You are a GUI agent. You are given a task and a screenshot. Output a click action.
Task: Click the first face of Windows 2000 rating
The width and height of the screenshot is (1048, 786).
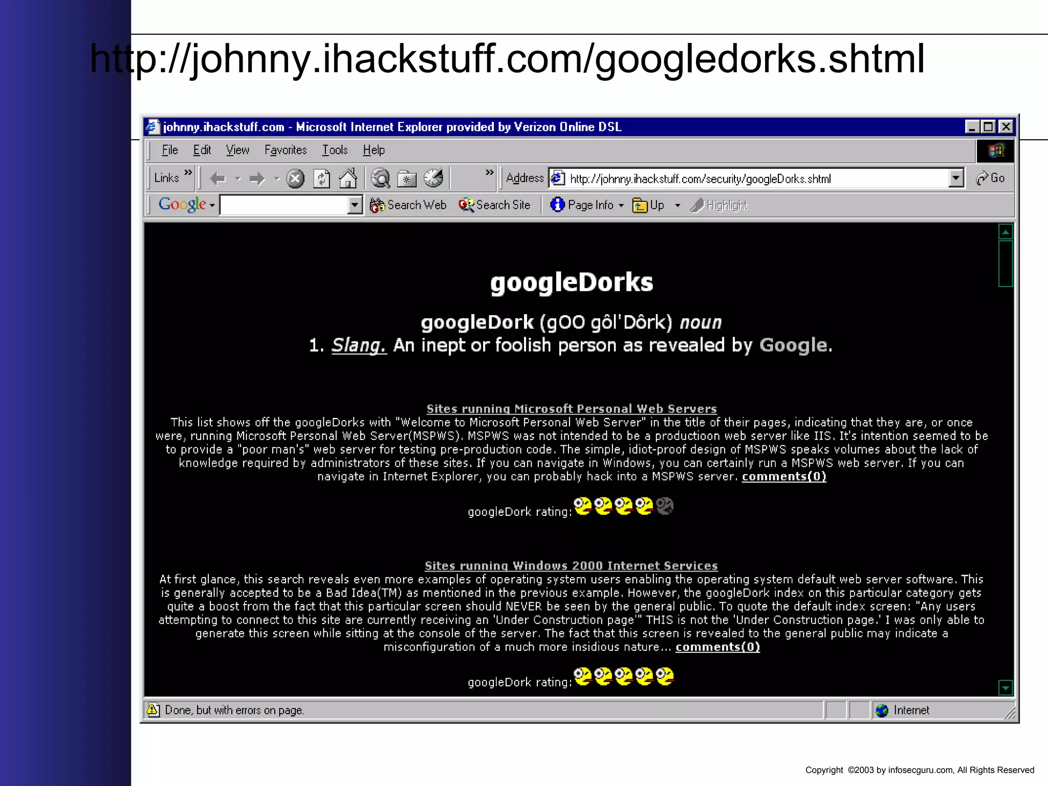(583, 676)
